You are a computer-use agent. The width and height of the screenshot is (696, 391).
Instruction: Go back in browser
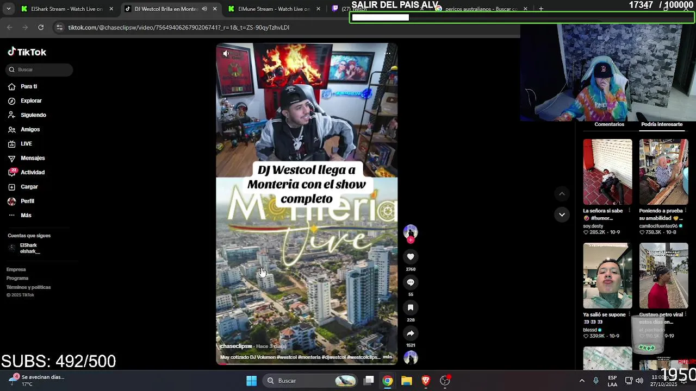(x=10, y=27)
